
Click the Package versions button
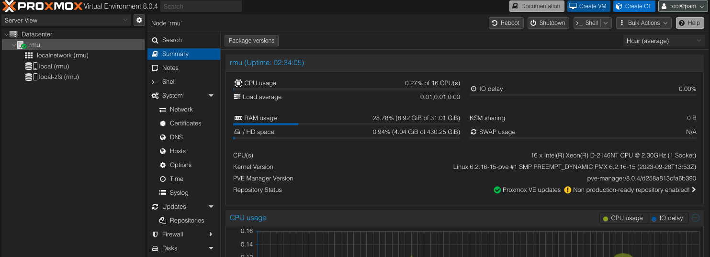[251, 41]
